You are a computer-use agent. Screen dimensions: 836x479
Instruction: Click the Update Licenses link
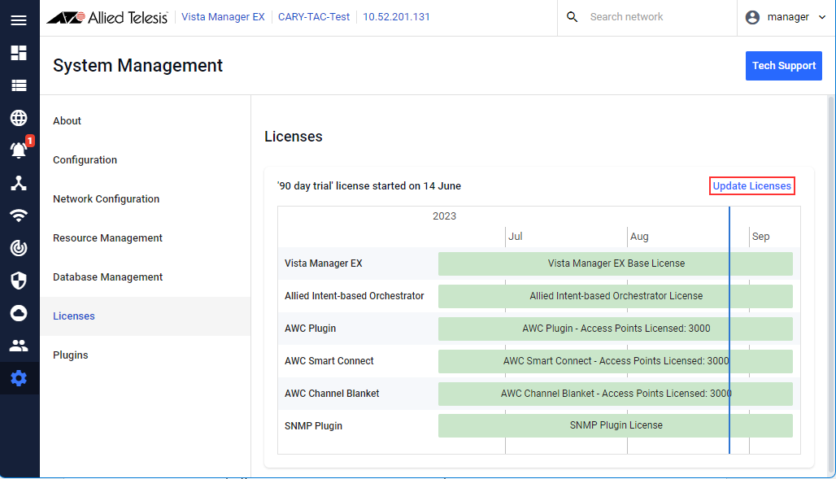751,186
